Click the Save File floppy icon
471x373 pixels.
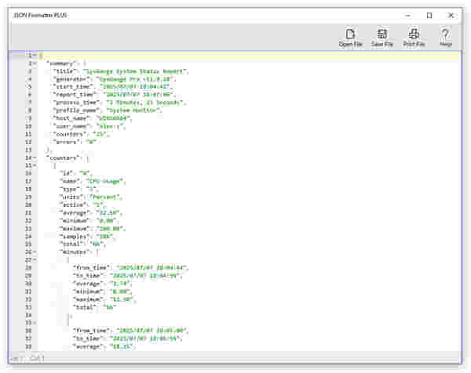382,38
